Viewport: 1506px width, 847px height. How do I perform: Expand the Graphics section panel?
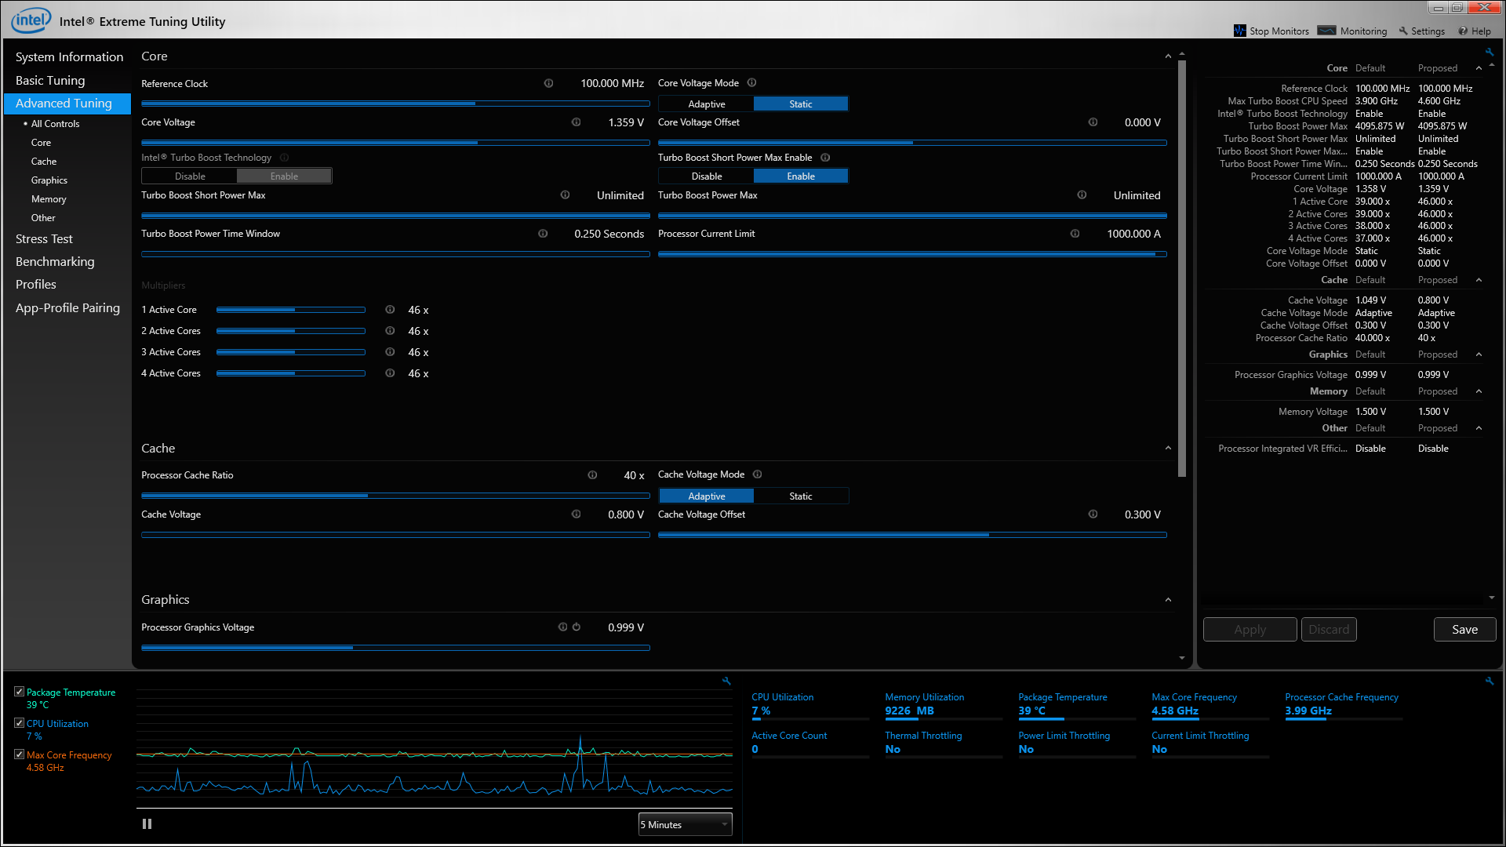[1168, 599]
